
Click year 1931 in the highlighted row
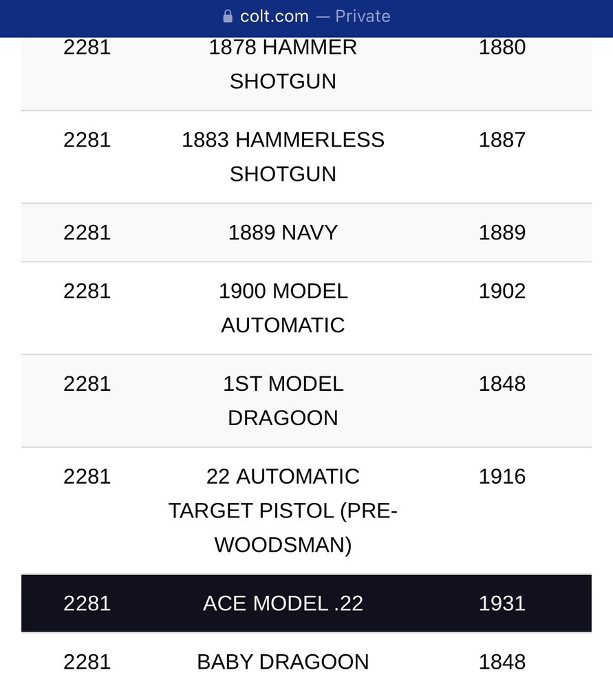pos(502,603)
